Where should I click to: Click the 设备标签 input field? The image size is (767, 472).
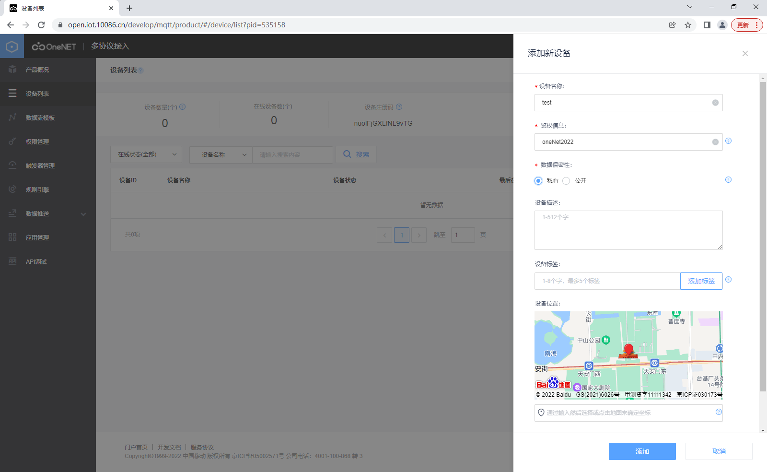[x=607, y=281]
